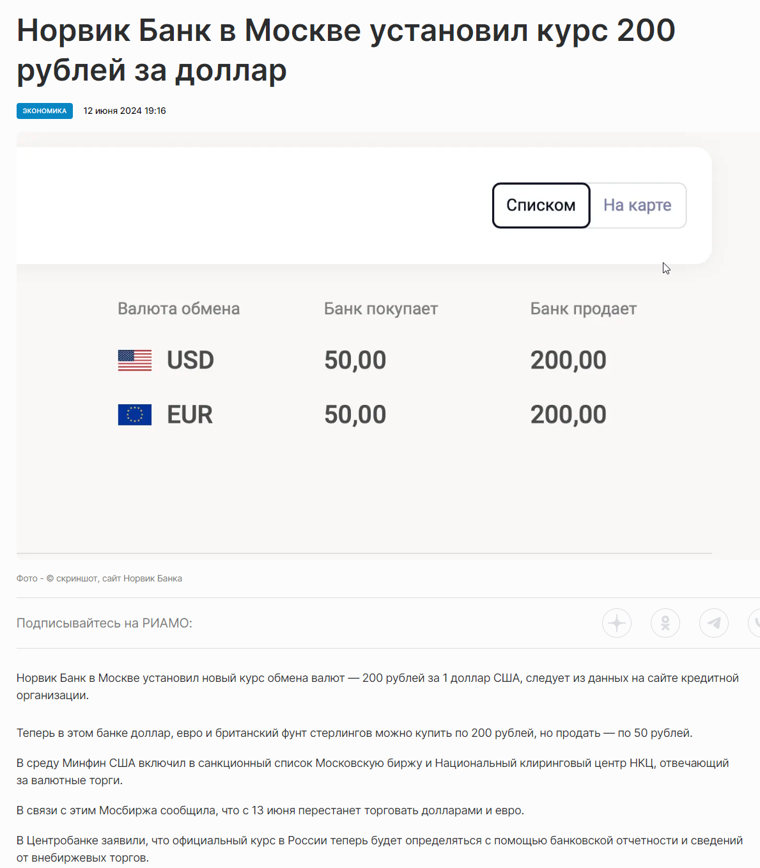Click the "Подписывайтесь на РИАМО:" text
The image size is (760, 868).
pos(104,623)
